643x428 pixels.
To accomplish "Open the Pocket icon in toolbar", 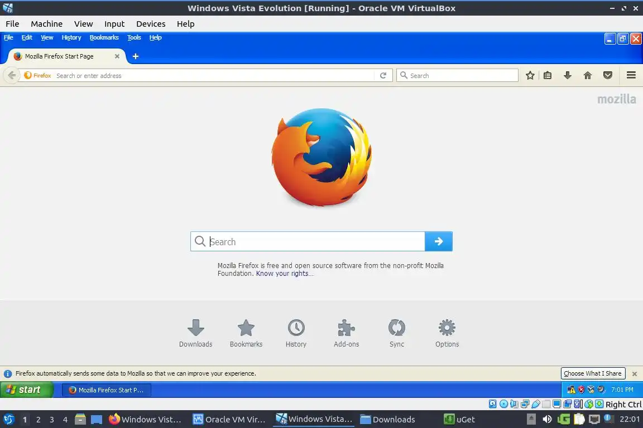I will pyautogui.click(x=608, y=75).
